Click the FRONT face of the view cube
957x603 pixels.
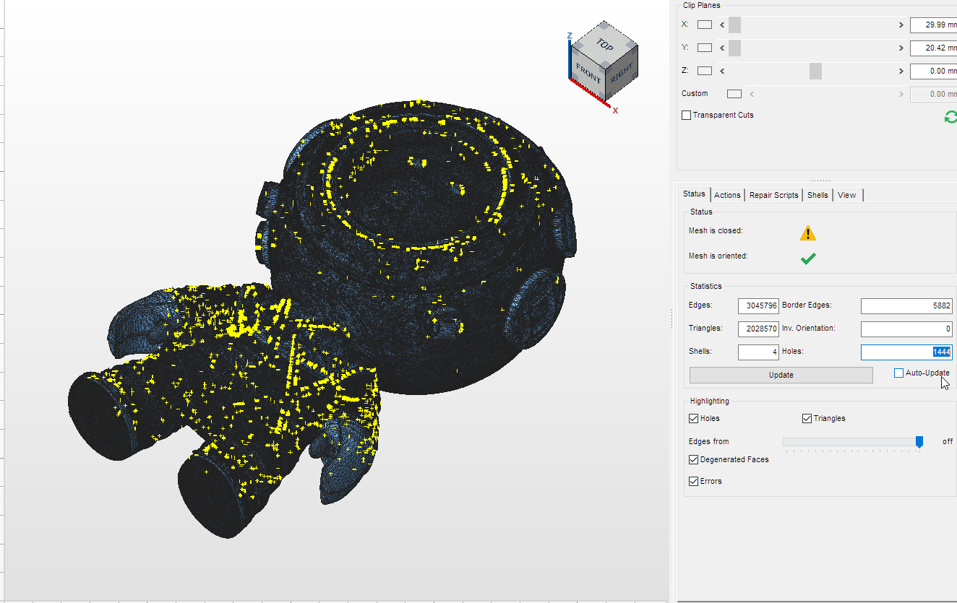click(588, 72)
